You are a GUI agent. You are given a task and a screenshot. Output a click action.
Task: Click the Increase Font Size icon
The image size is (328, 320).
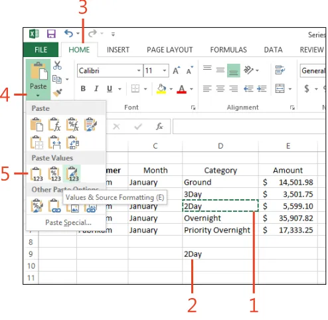coord(177,70)
